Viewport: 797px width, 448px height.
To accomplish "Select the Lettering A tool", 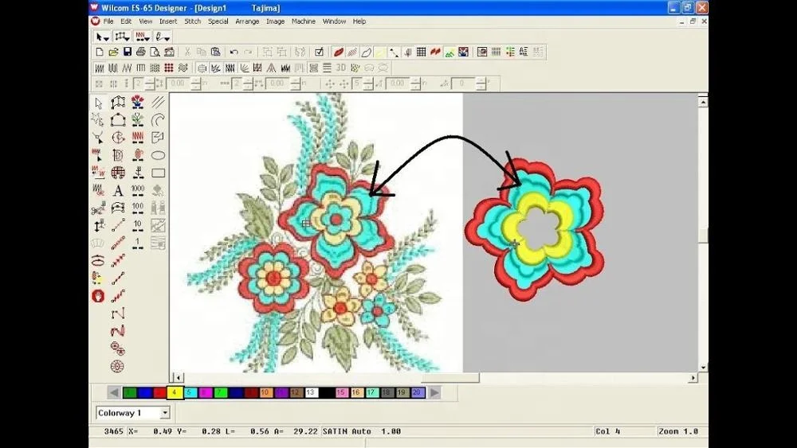I will pyautogui.click(x=118, y=190).
